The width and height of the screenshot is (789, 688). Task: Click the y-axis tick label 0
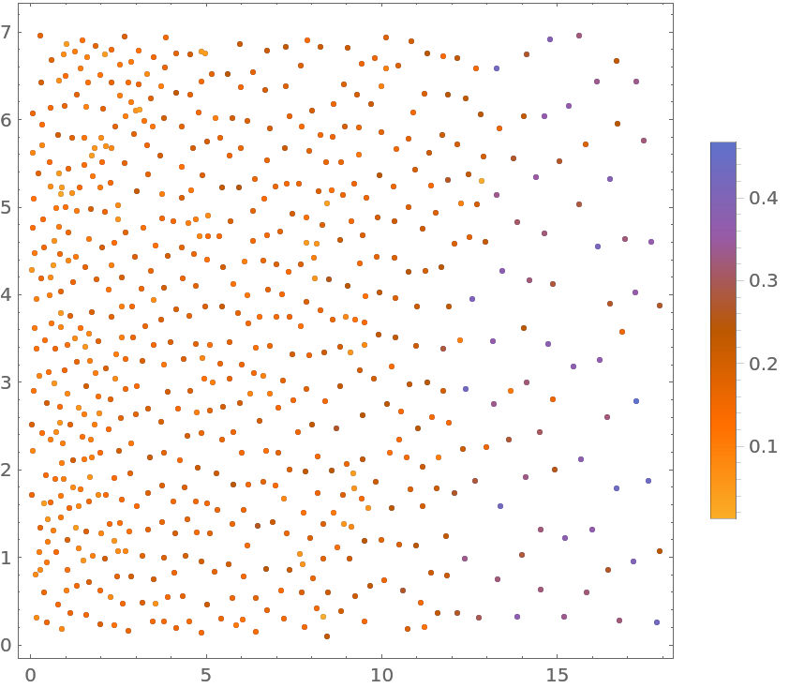pyautogui.click(x=7, y=645)
